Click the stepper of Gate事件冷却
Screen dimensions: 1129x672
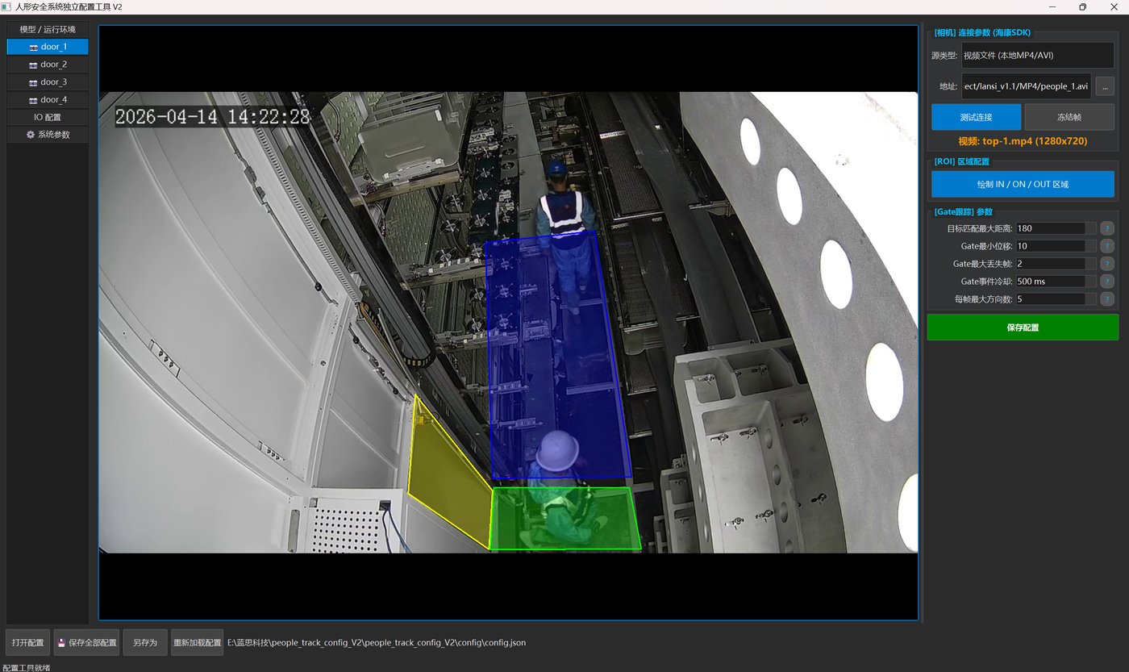[x=1091, y=282]
